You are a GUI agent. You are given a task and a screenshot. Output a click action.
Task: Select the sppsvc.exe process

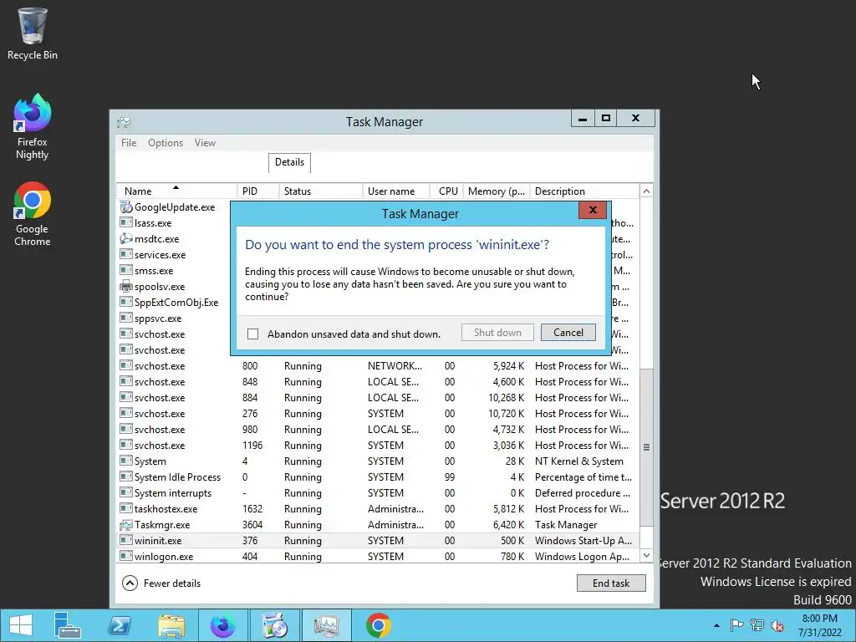158,318
